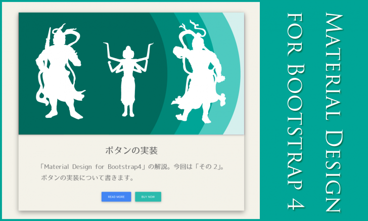Click the head of the center figure
Viewport: 368px width, 221px height.
tap(128, 52)
